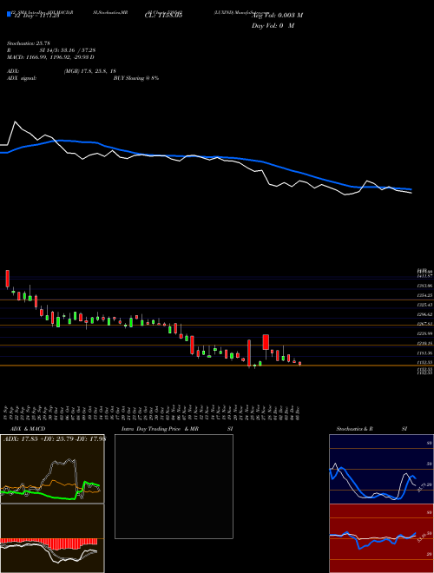Click the ADX (MGR) 17.8, 25.8, 18 values
434x573 pixels.
[x=89, y=71]
